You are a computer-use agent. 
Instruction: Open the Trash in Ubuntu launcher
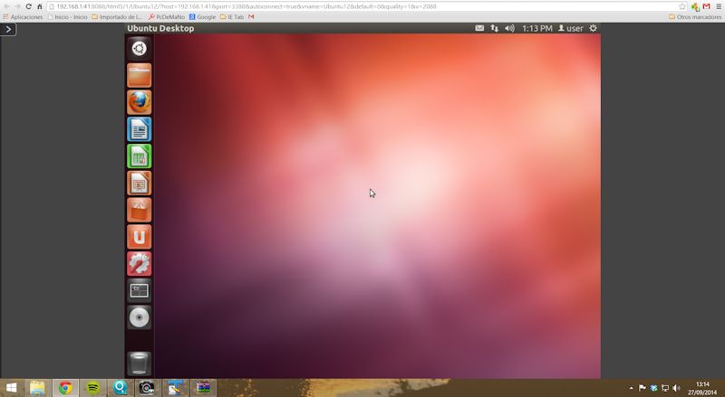click(x=140, y=363)
